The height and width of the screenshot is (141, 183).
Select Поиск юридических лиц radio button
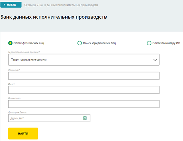[80, 43]
